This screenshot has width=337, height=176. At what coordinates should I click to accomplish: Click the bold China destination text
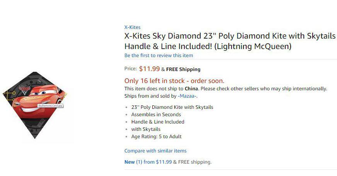[x=192, y=89]
